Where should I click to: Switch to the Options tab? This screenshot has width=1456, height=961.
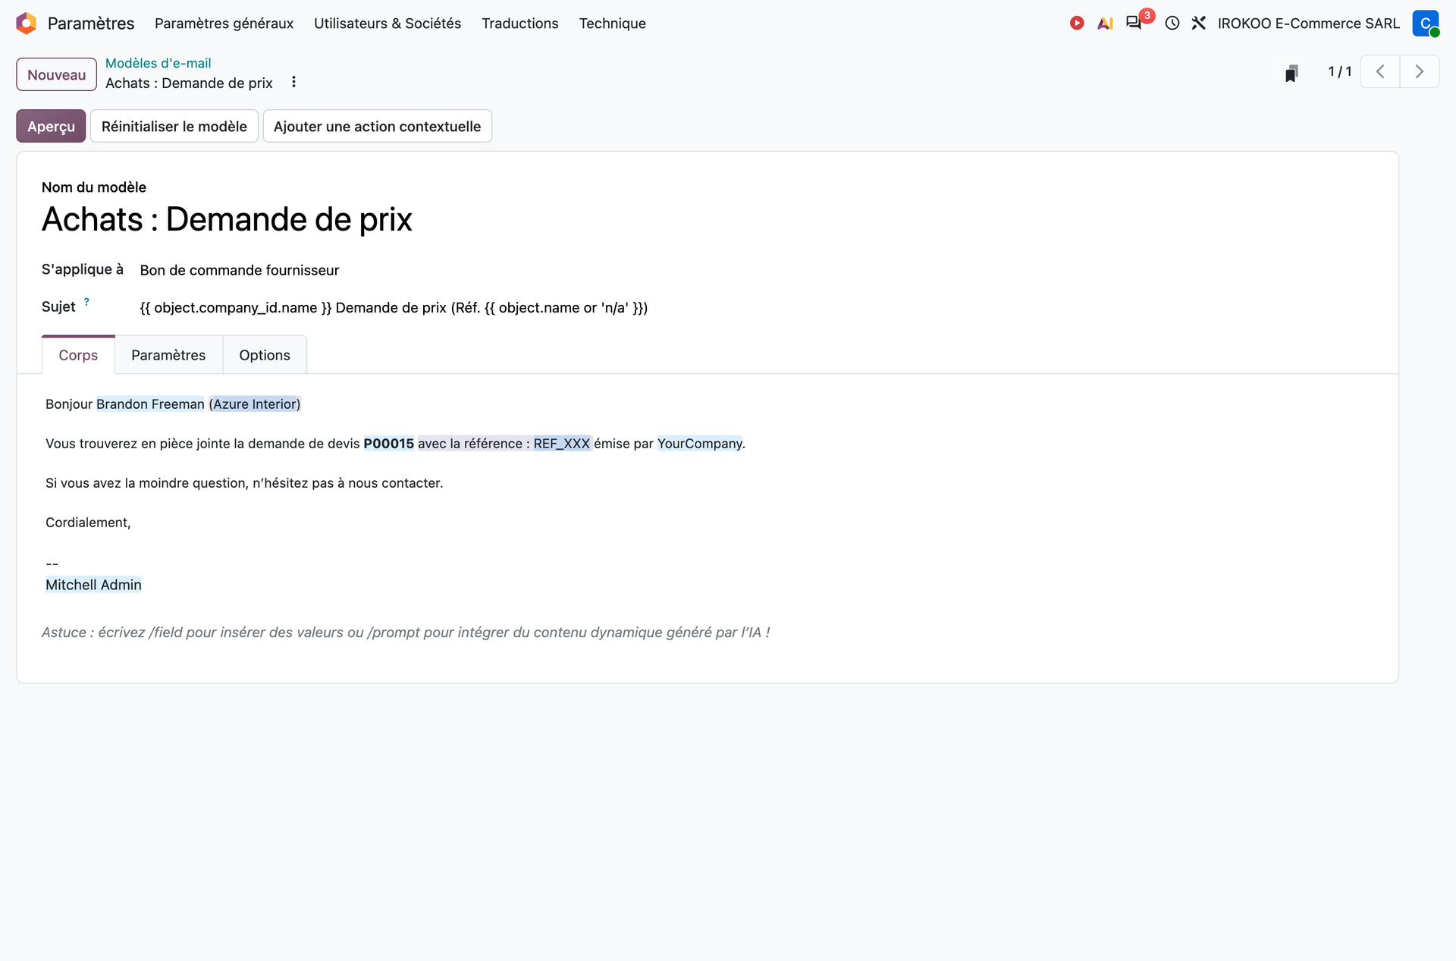(265, 355)
